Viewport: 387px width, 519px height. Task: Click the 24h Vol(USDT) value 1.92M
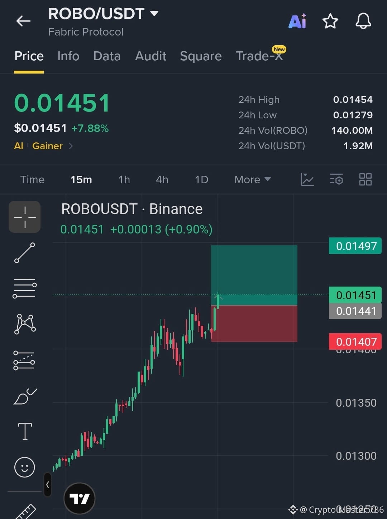pos(358,146)
